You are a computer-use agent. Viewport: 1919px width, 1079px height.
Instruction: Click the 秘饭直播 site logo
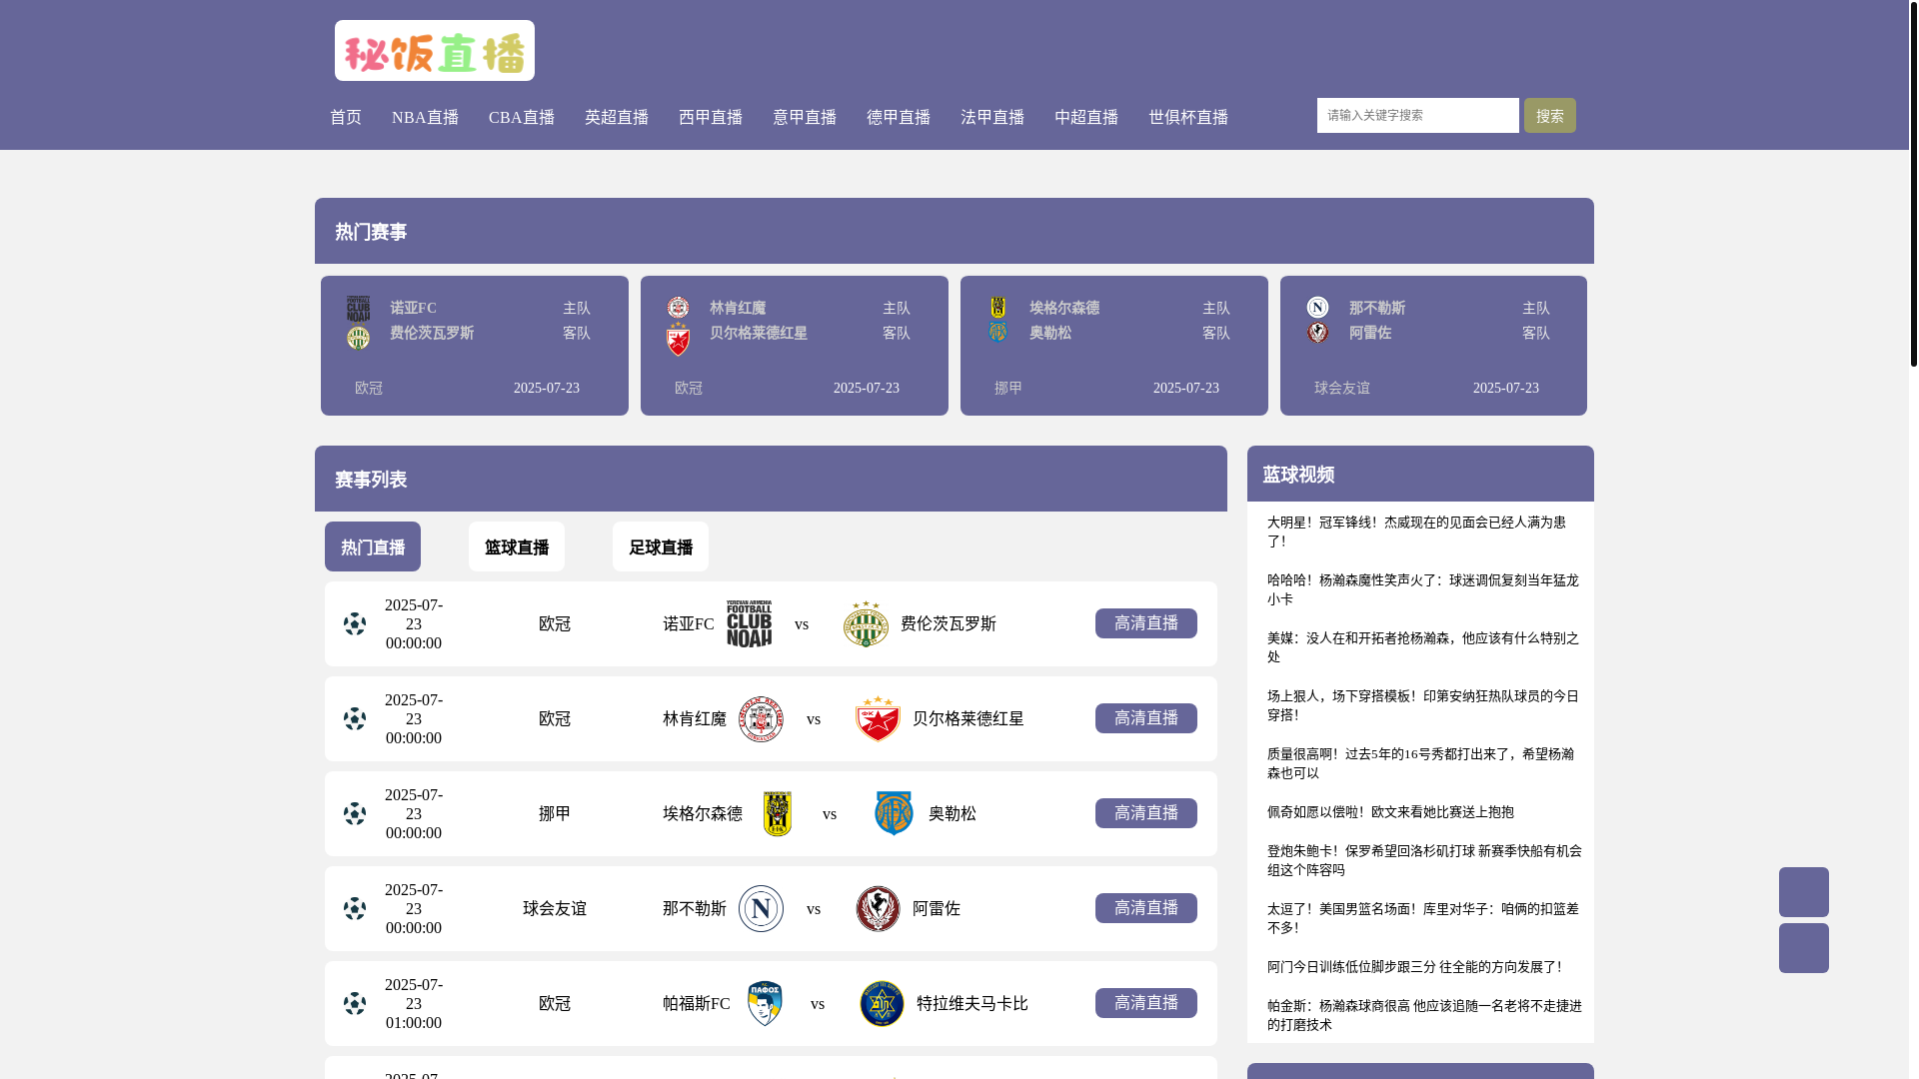[x=435, y=50]
